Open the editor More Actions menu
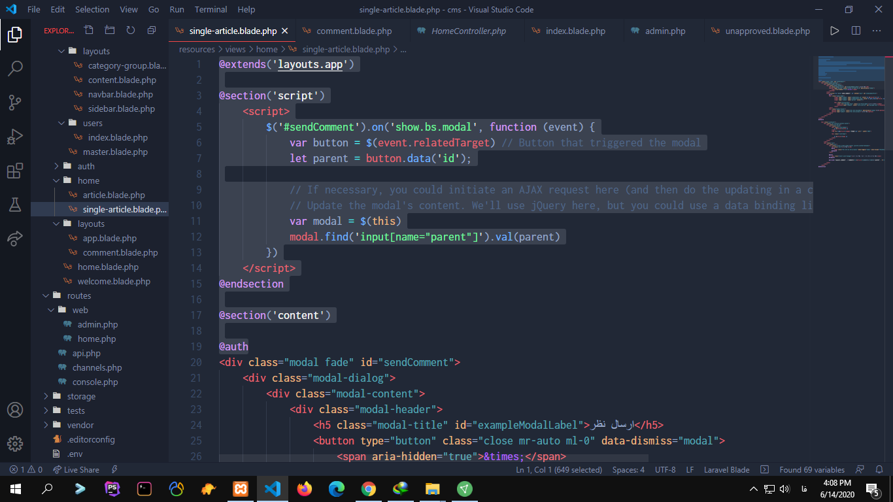893x502 pixels. coord(877,31)
